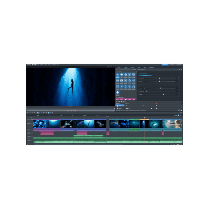The image size is (209, 209).
Task: Click the highlighted blue timeline view mode icon
Action: pyautogui.click(x=178, y=115)
